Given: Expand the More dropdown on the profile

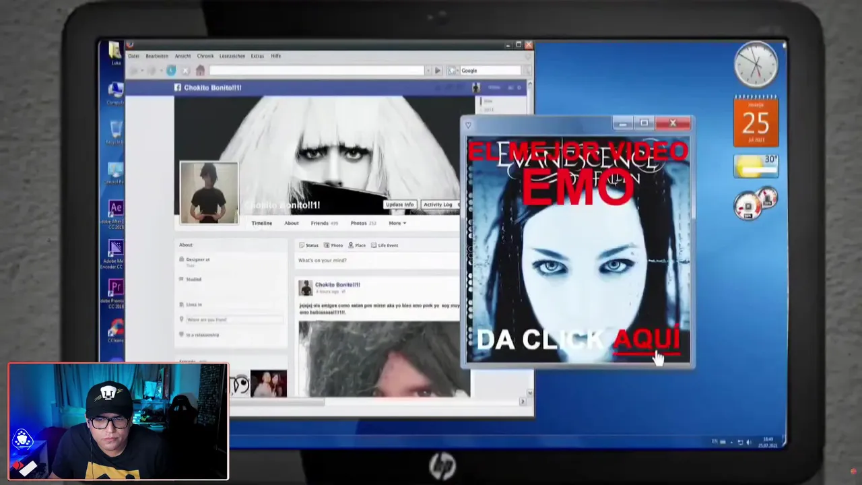Looking at the screenshot, I should tap(397, 223).
